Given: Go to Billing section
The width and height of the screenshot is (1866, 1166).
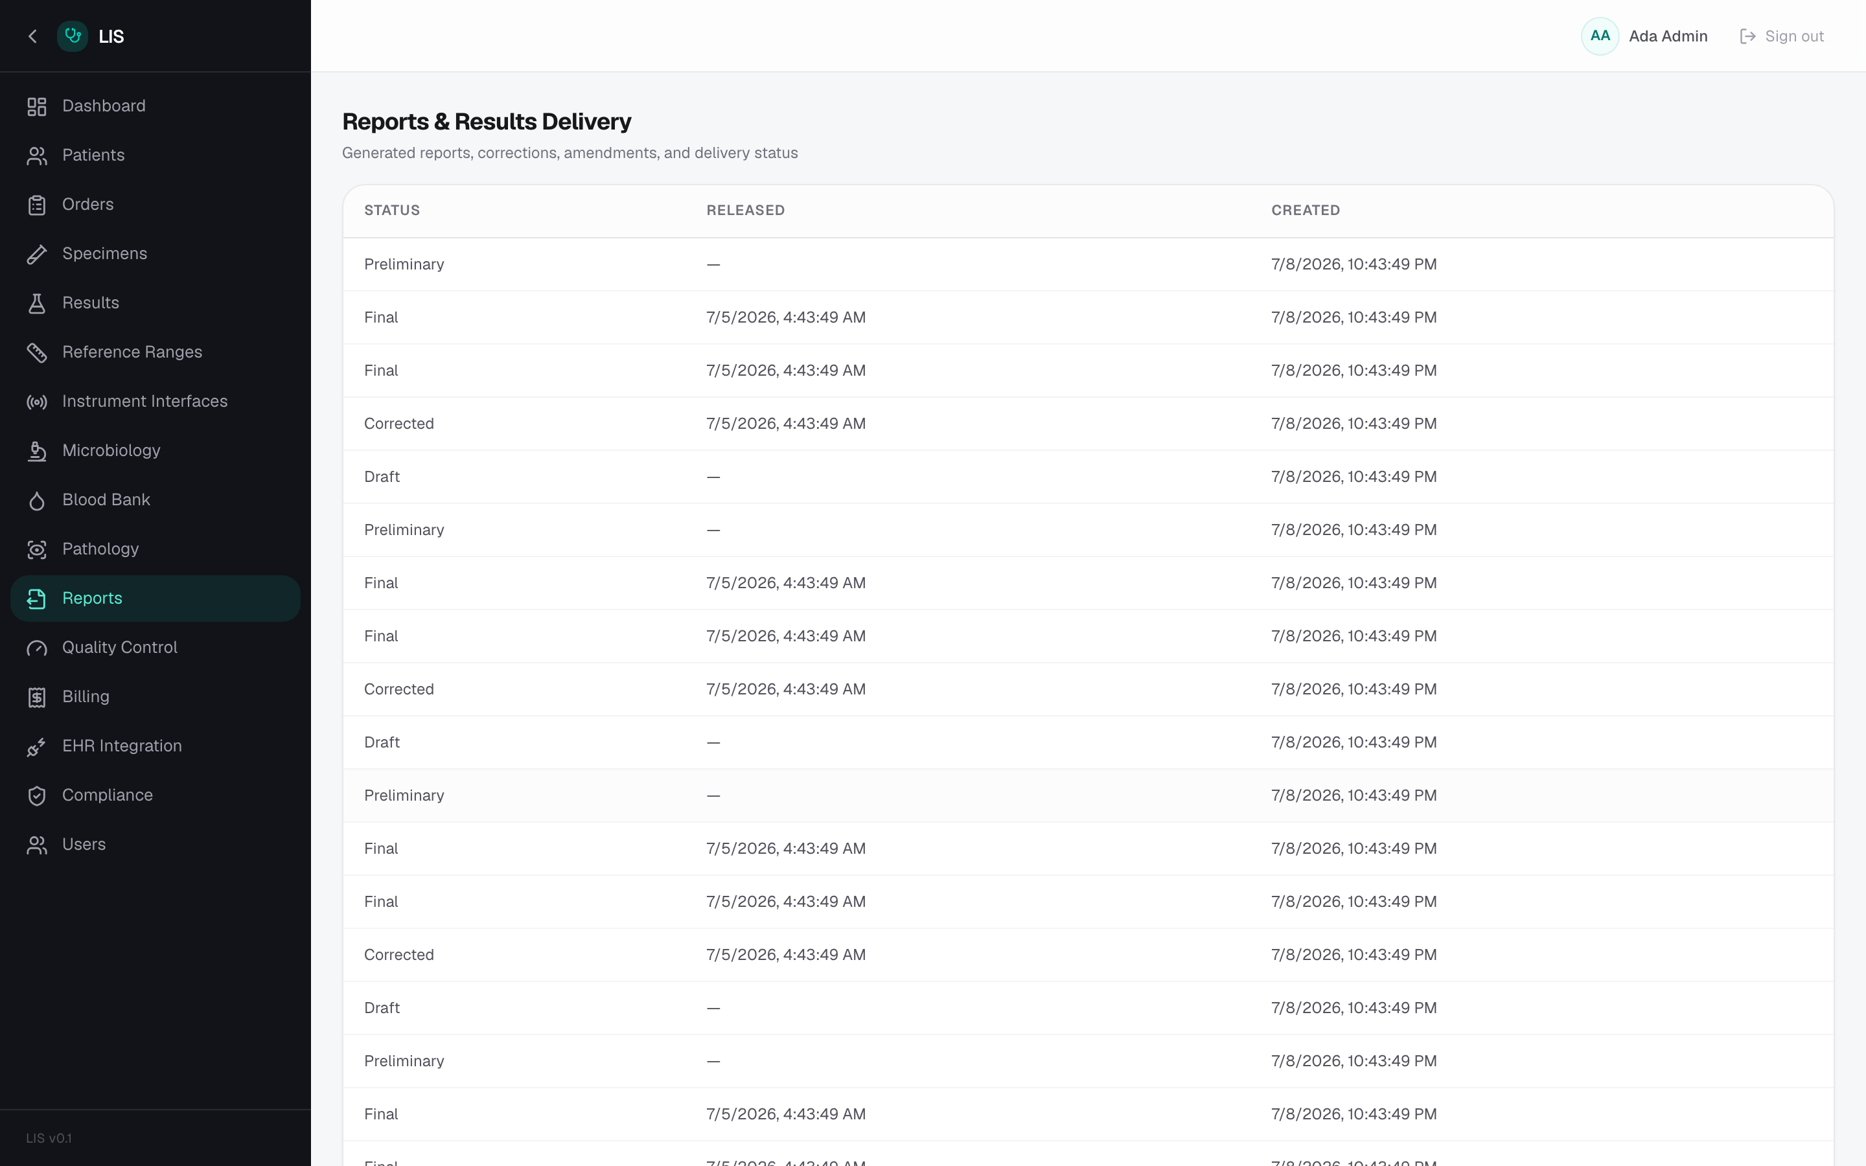Looking at the screenshot, I should tap(155, 697).
